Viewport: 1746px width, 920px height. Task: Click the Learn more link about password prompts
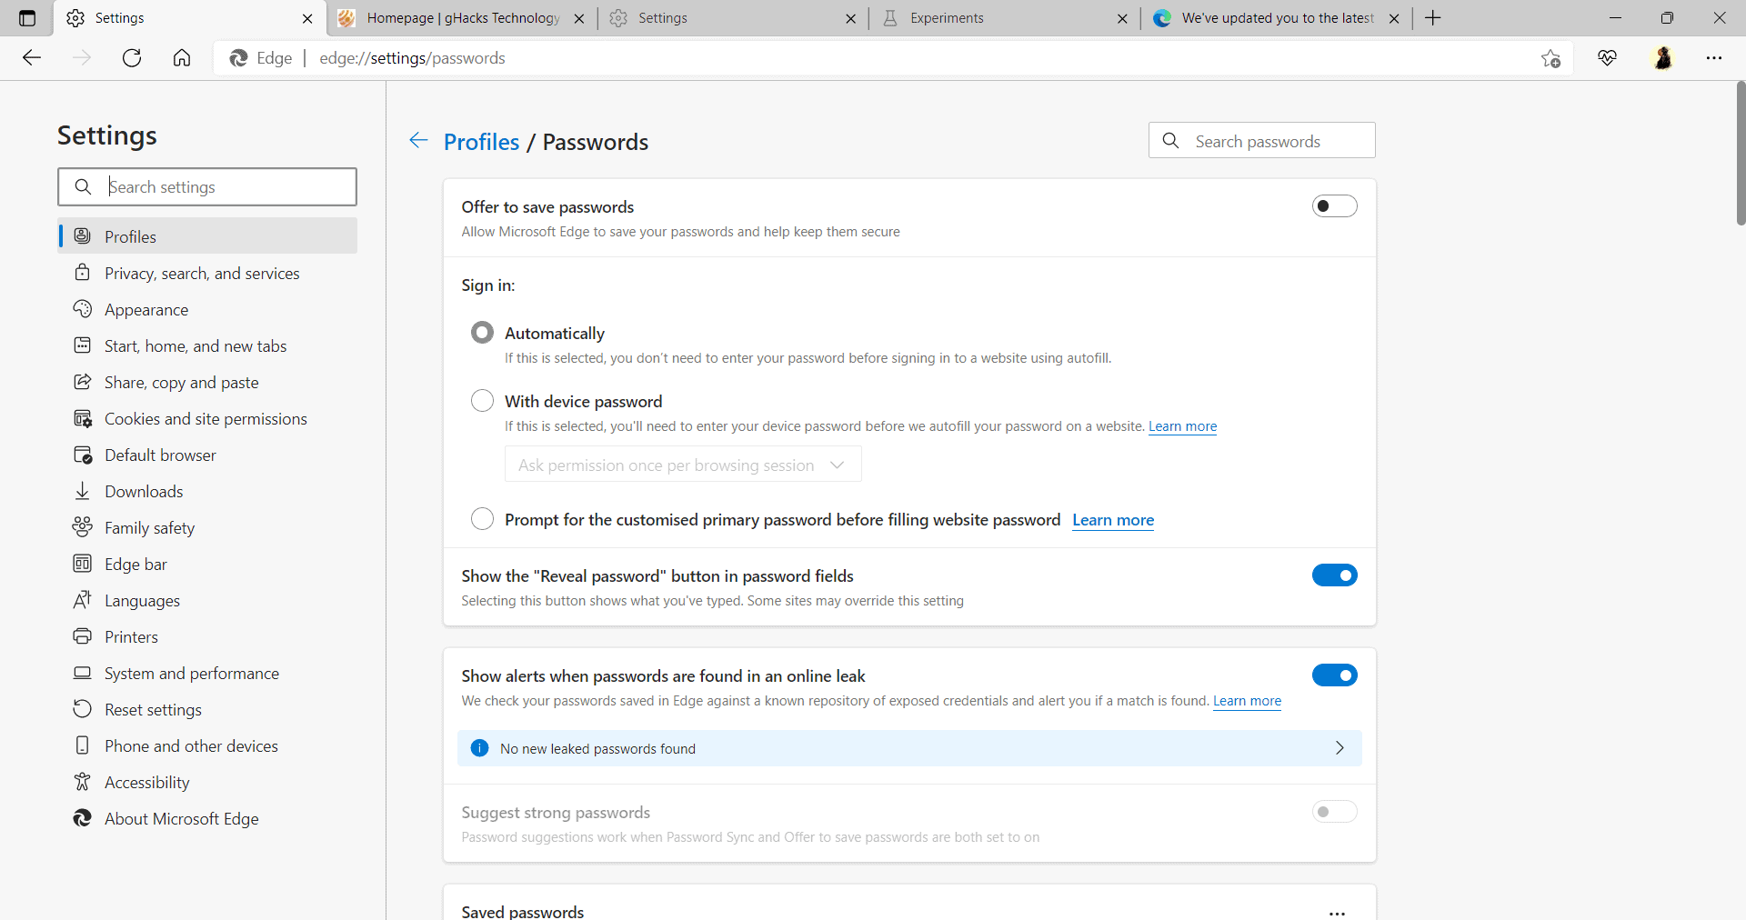[x=1113, y=520]
